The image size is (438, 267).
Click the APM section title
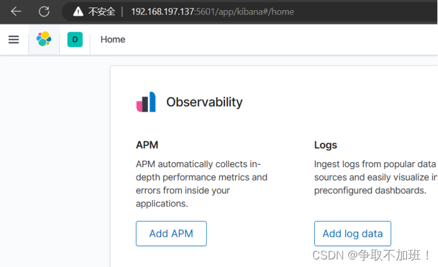(x=147, y=145)
